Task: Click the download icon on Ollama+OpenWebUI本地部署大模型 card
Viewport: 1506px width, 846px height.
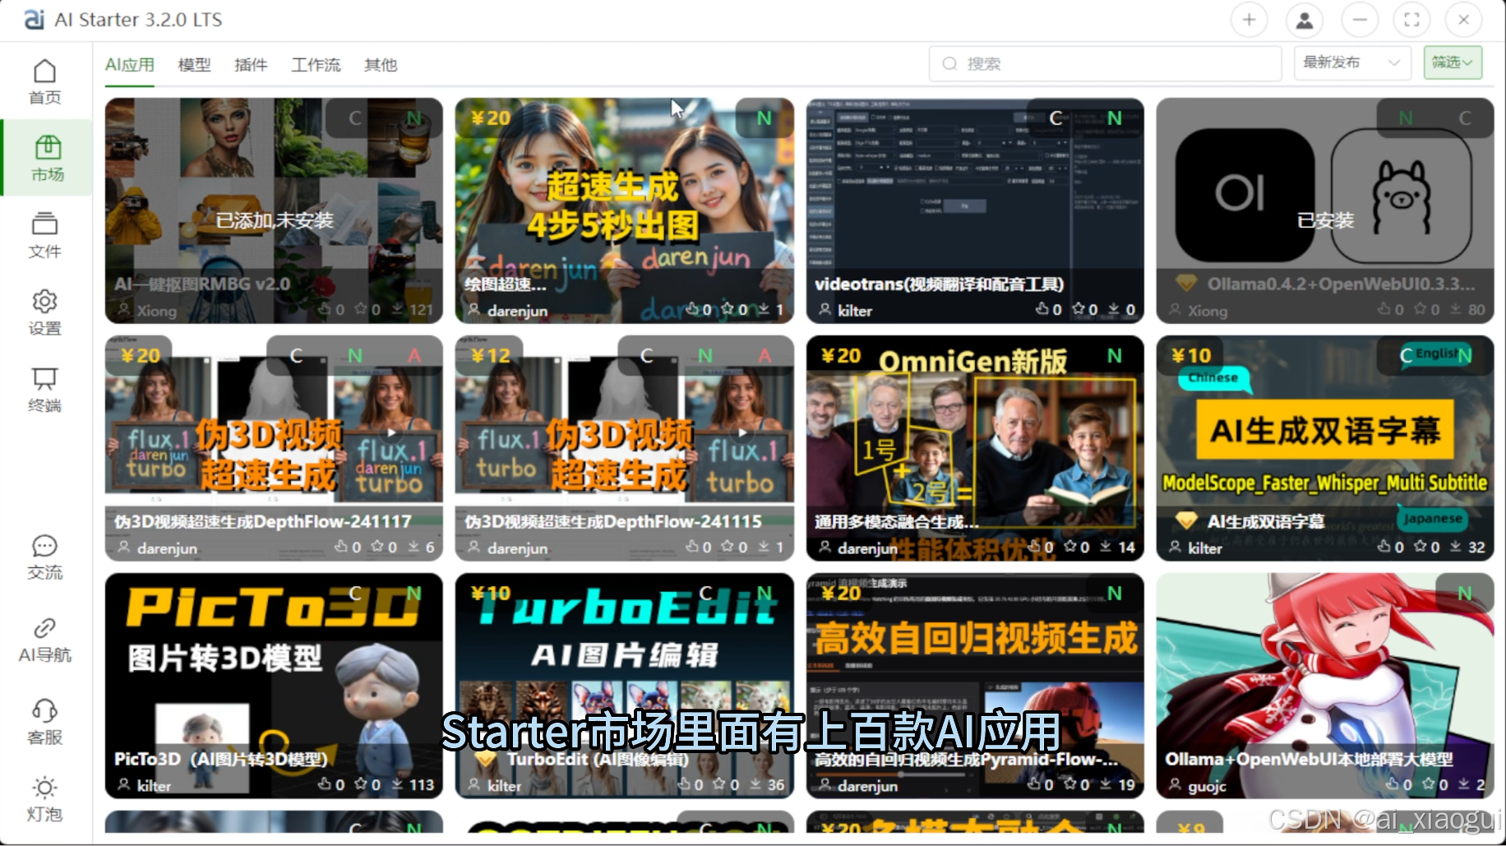Action: [x=1464, y=784]
